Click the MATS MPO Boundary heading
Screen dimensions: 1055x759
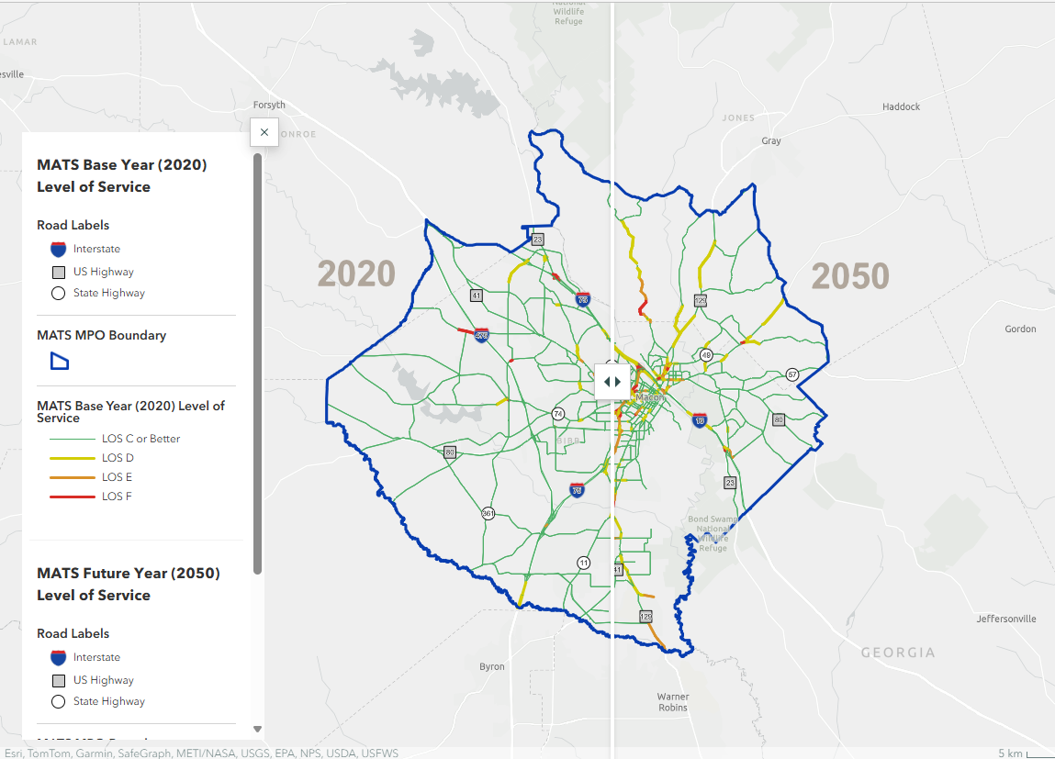[102, 336]
